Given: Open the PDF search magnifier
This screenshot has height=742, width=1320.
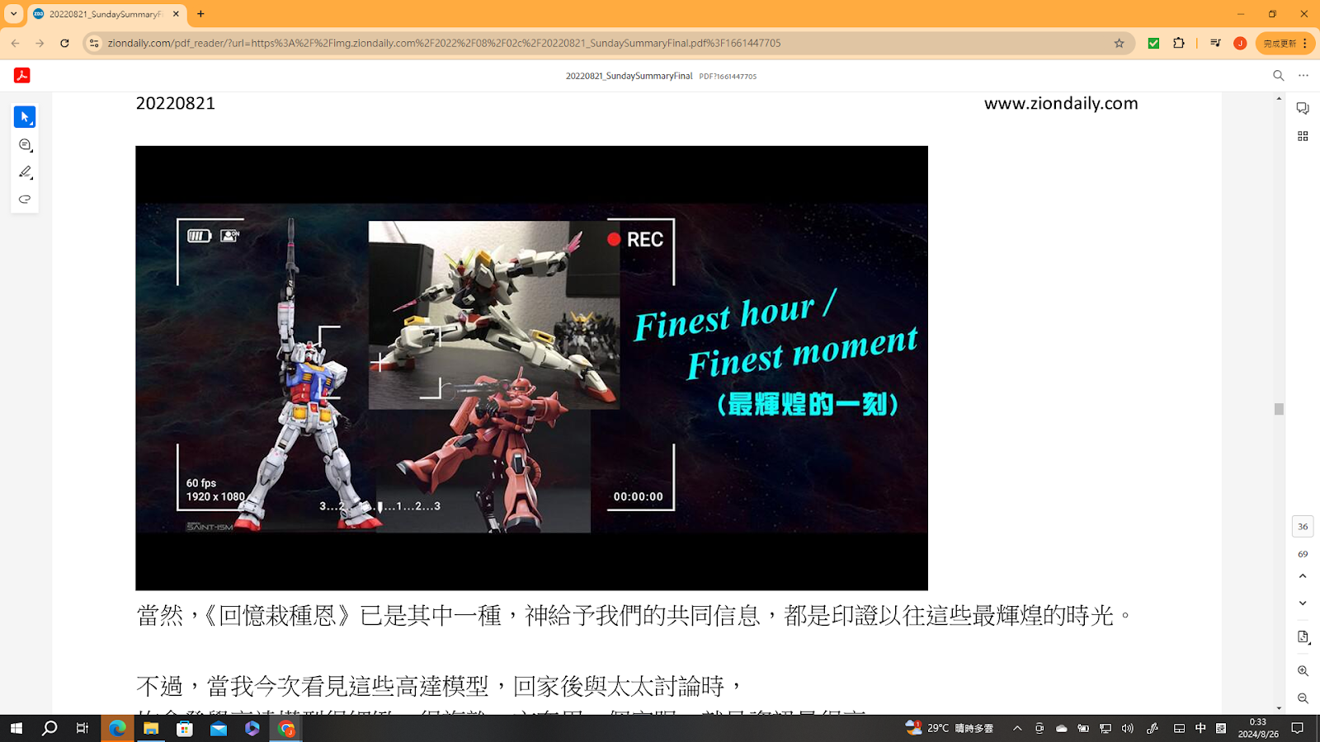Looking at the screenshot, I should [1278, 75].
